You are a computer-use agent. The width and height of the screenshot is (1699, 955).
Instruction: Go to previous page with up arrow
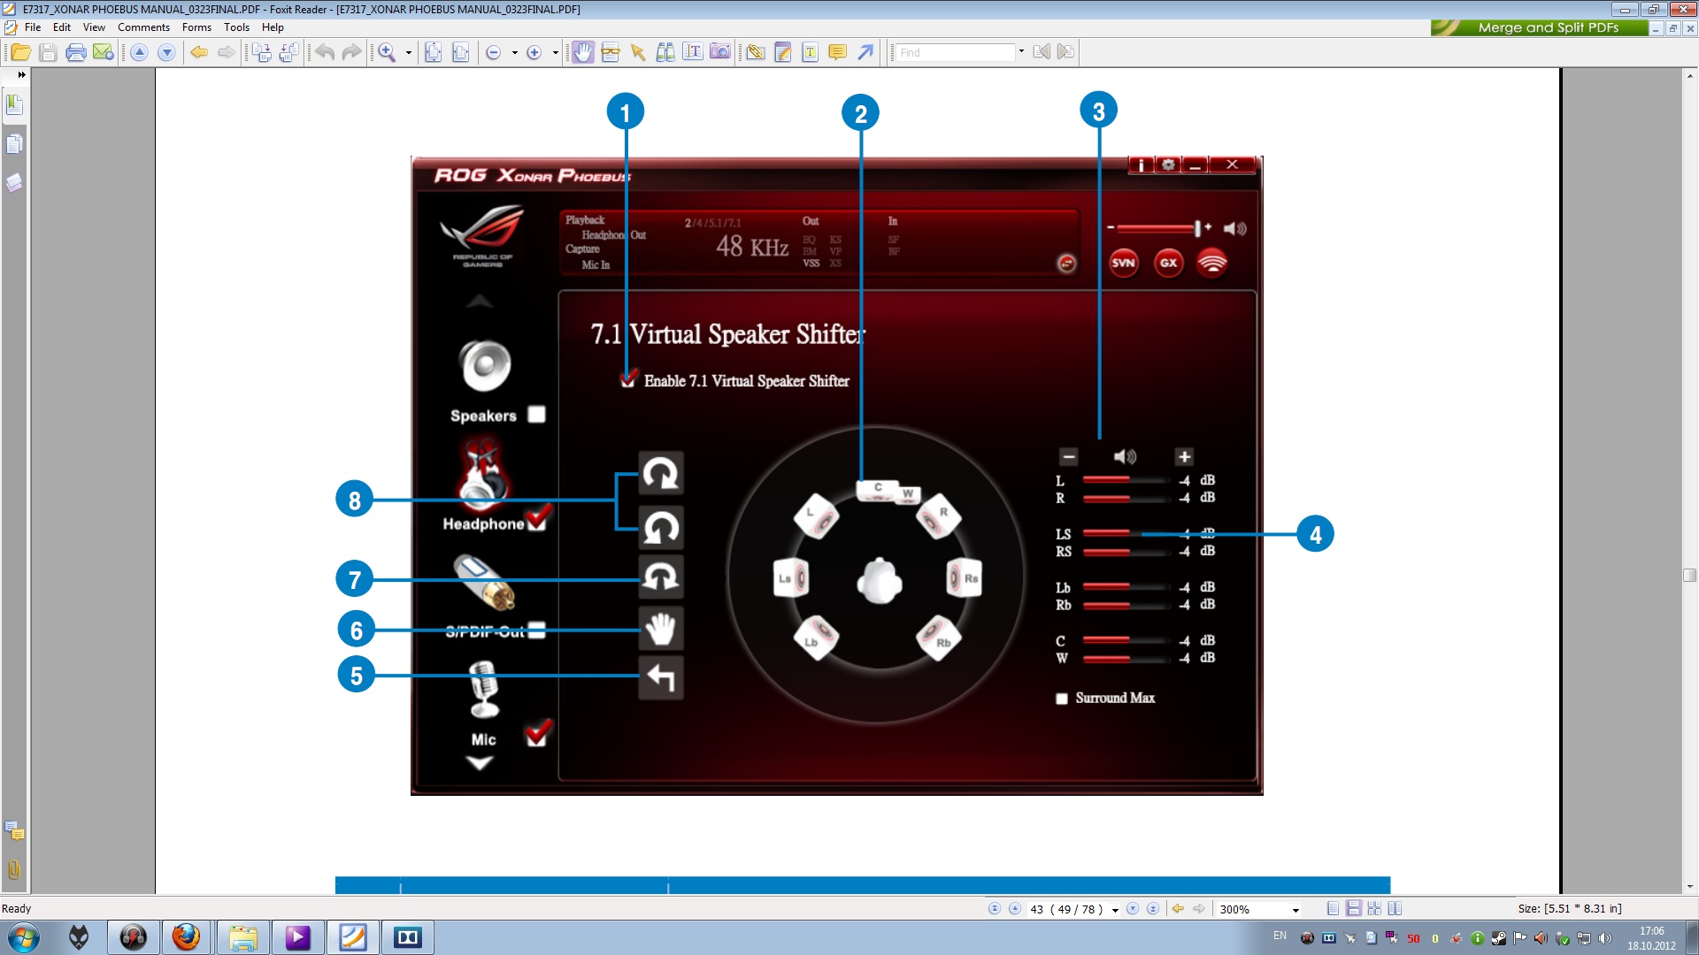click(139, 52)
